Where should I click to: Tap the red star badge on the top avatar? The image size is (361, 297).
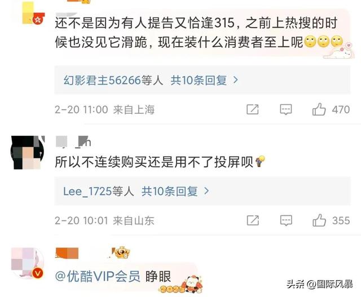(x=38, y=20)
